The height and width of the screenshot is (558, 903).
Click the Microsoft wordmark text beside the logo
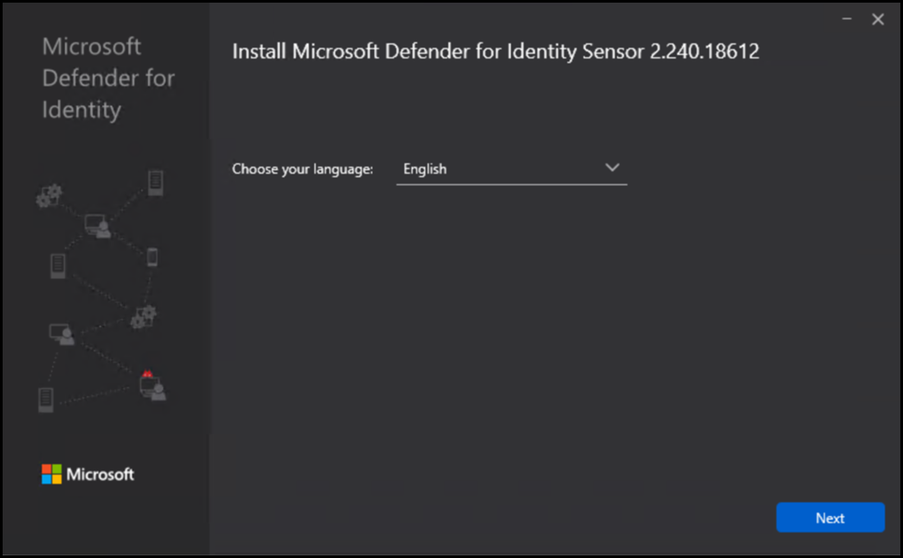tap(101, 474)
